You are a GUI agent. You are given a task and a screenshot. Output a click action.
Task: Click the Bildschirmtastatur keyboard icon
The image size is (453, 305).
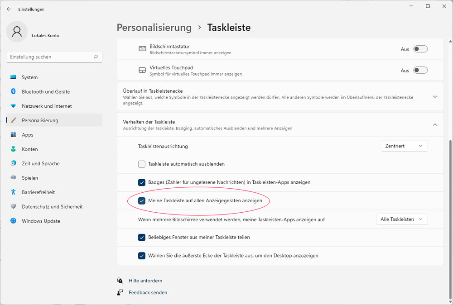(x=142, y=49)
